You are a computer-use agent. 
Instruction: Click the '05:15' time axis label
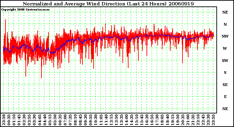click(50, 120)
